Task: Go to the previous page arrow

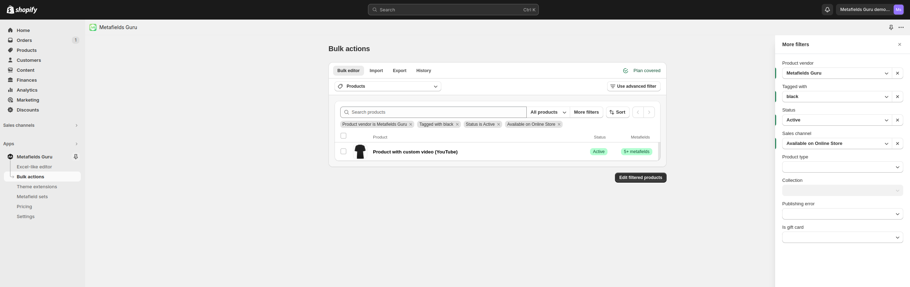Action: (638, 112)
